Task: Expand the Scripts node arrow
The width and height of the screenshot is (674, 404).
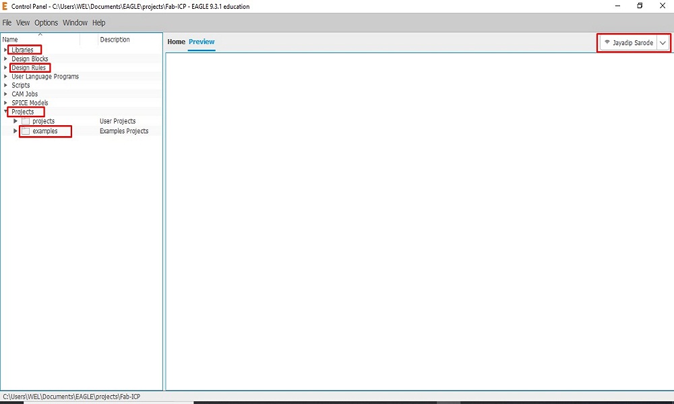Action: point(5,85)
